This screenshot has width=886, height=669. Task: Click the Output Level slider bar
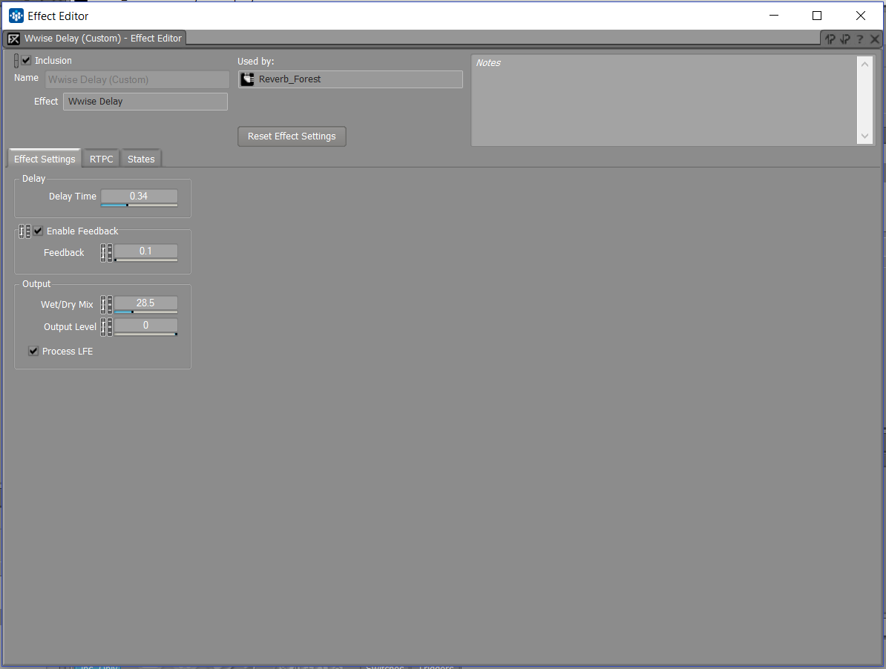point(145,334)
